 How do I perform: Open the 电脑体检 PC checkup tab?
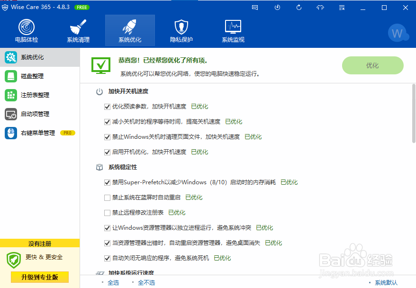point(27,31)
